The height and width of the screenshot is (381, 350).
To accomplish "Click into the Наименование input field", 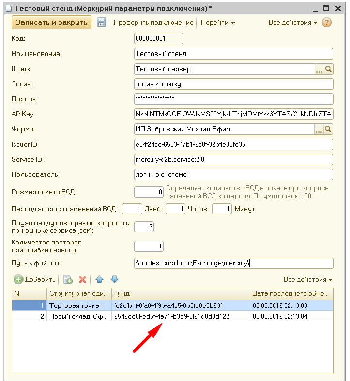I will (233, 54).
